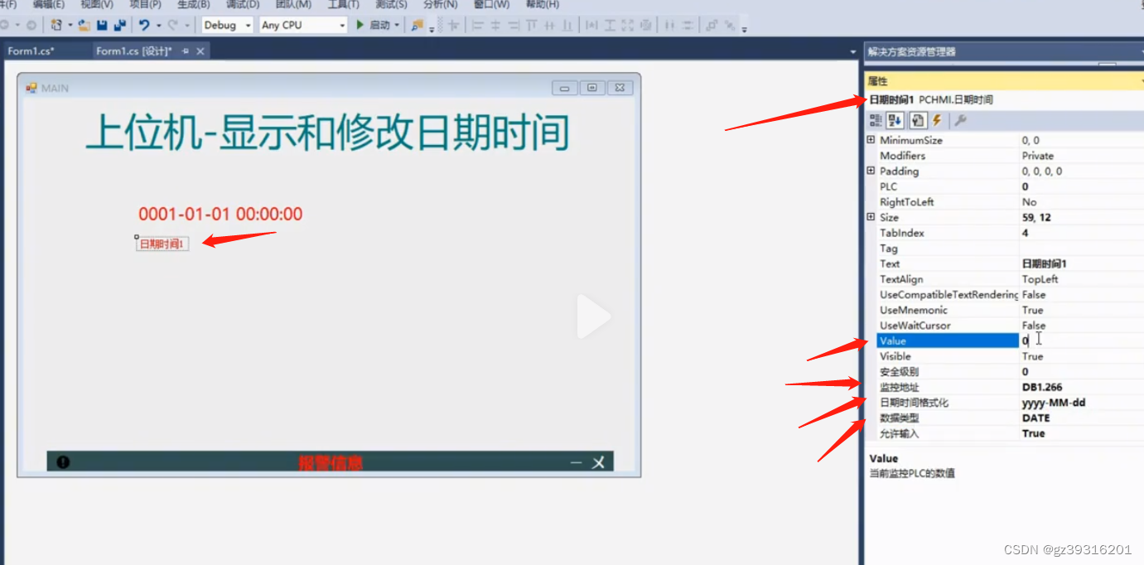Click the Navigate Forward toolbar icon
This screenshot has width=1144, height=565.
[31, 25]
